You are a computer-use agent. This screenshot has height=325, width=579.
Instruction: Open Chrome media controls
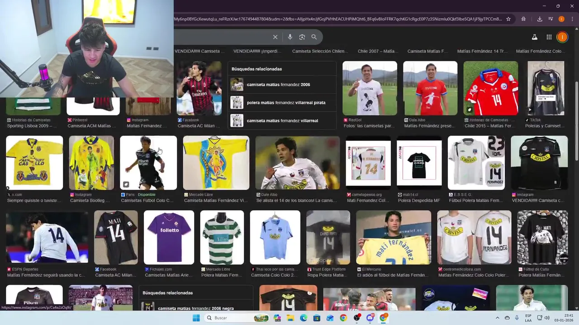click(551, 19)
